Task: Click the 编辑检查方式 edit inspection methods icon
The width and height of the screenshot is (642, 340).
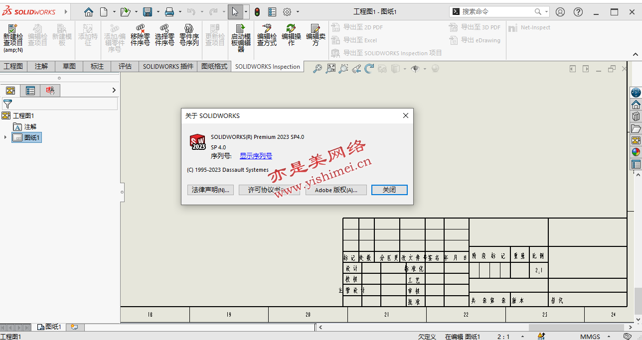Action: point(267,35)
